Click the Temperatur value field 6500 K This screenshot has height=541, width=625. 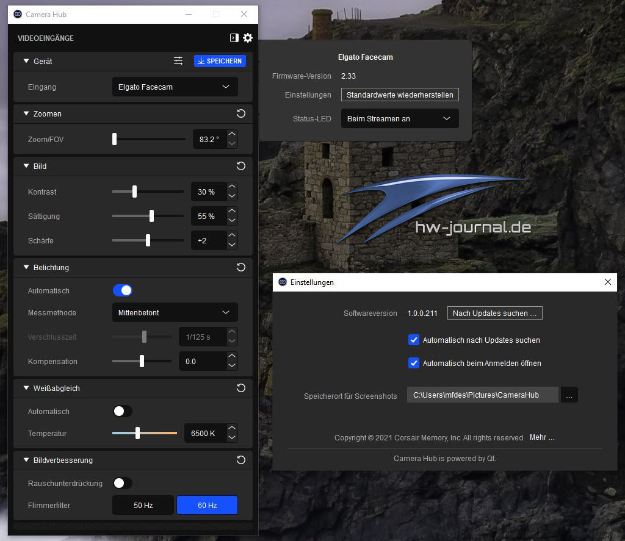[x=205, y=433]
